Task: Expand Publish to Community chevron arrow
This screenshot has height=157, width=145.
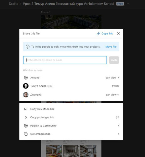Action: (x=118, y=126)
